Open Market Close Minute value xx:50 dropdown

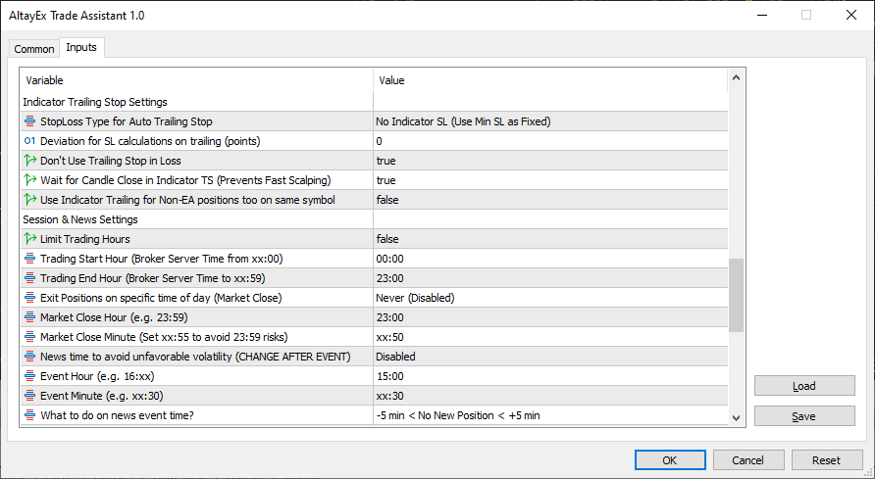[x=550, y=337]
